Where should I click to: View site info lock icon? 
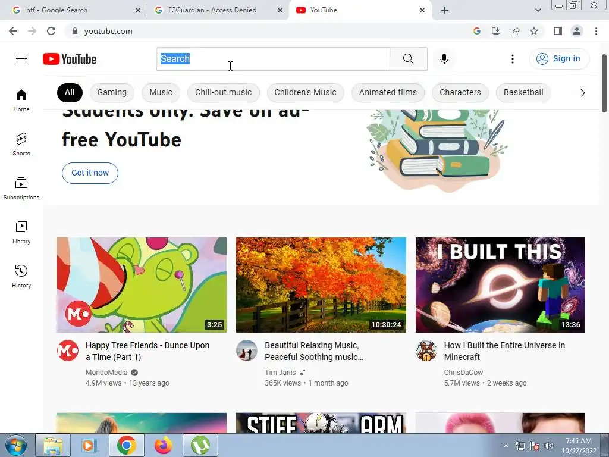pos(75,31)
